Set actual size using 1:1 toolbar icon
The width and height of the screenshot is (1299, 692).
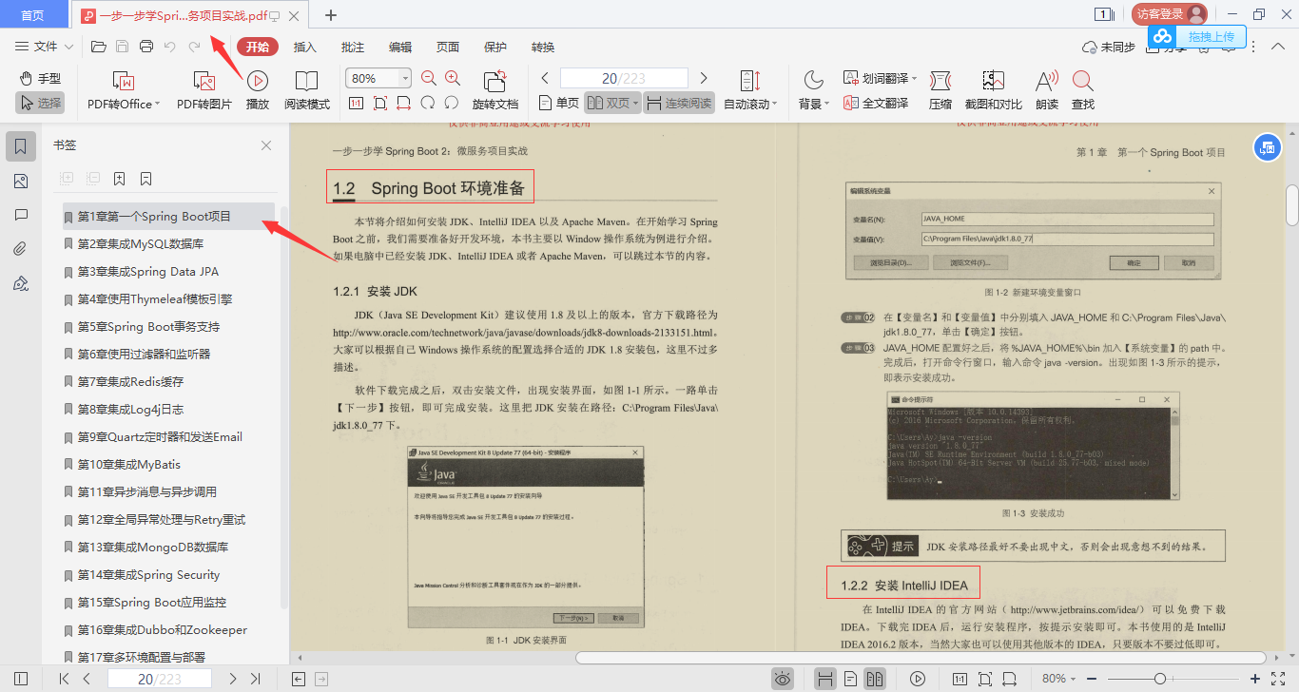tap(356, 103)
